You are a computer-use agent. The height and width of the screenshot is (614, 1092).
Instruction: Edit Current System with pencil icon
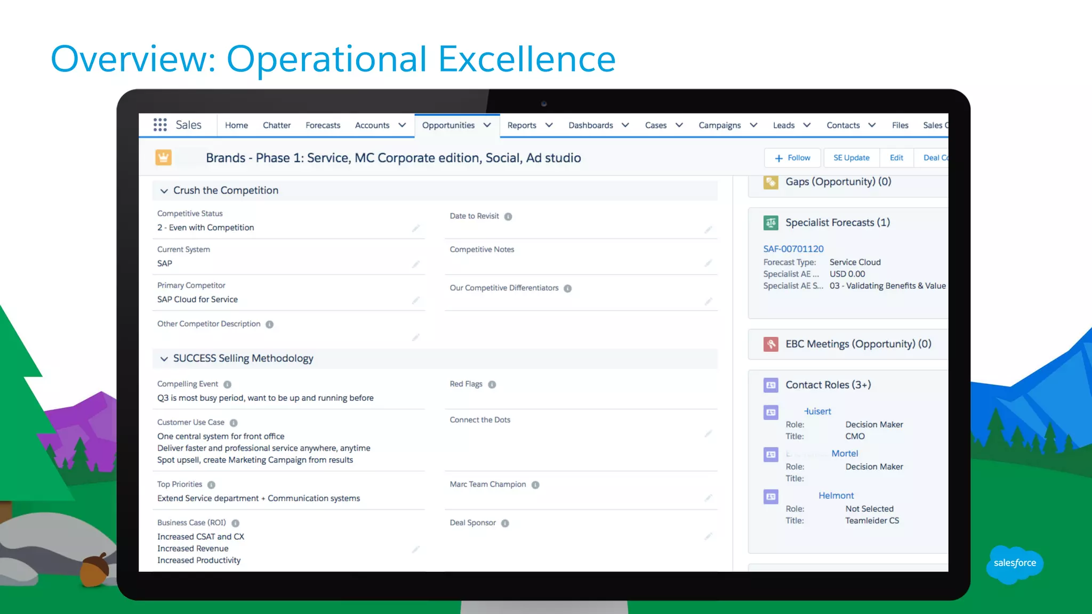(416, 264)
